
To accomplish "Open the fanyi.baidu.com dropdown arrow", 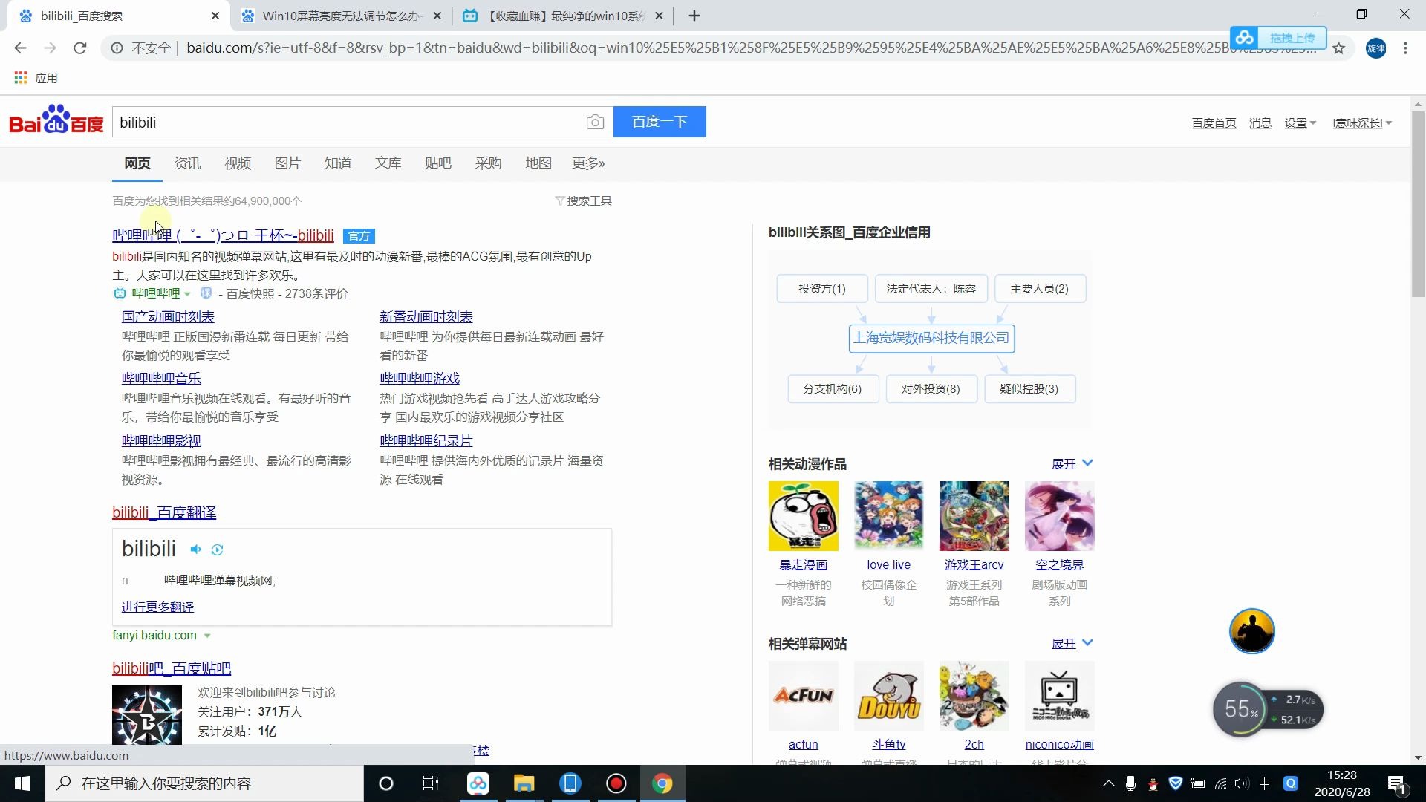I will click(x=208, y=636).
